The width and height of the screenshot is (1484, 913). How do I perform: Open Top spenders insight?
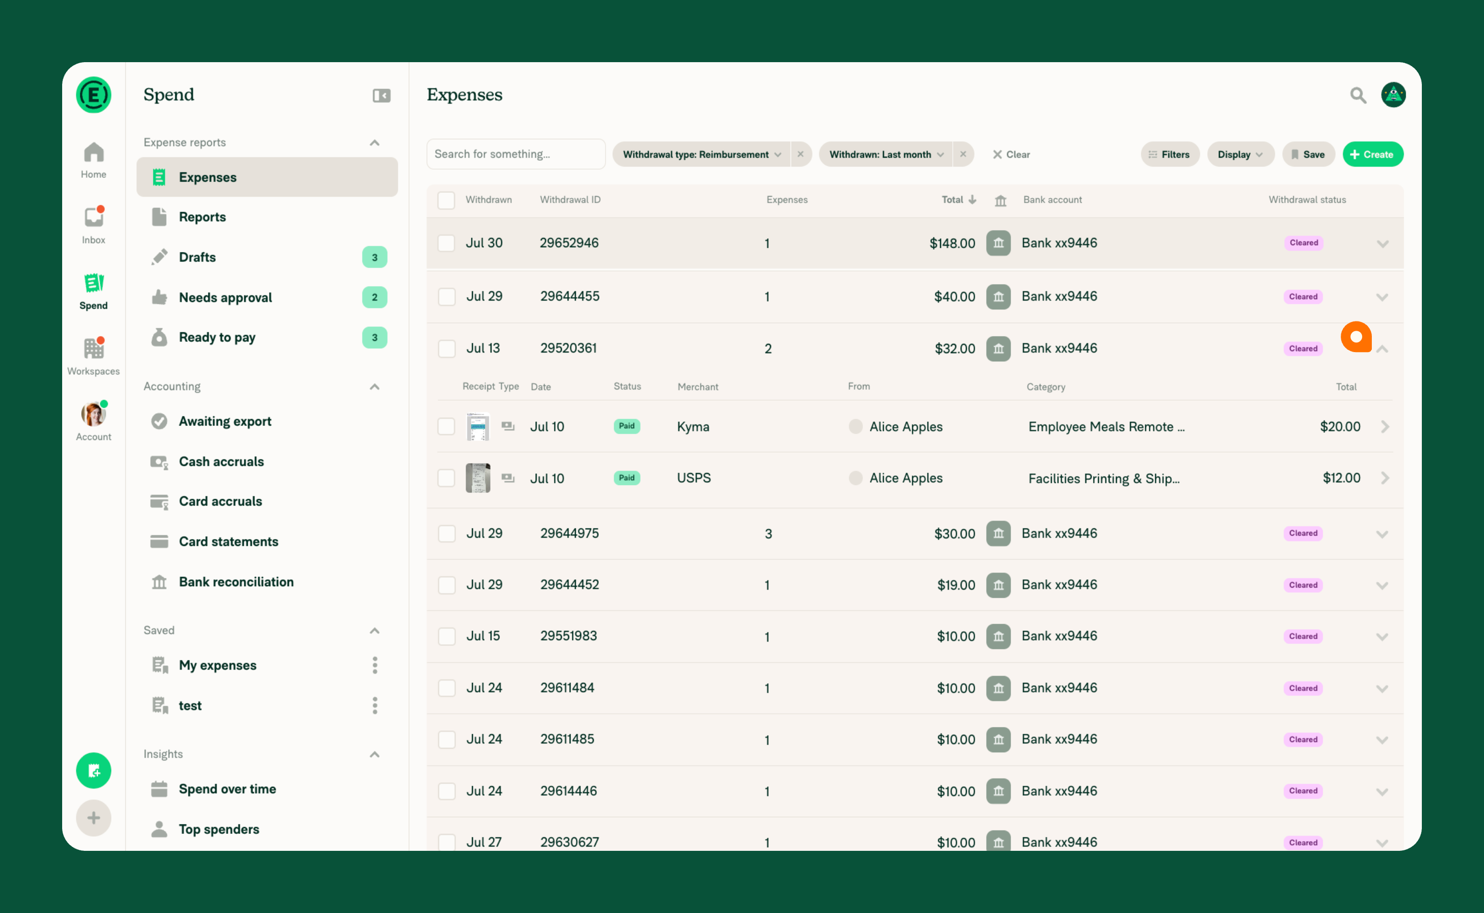click(x=267, y=829)
